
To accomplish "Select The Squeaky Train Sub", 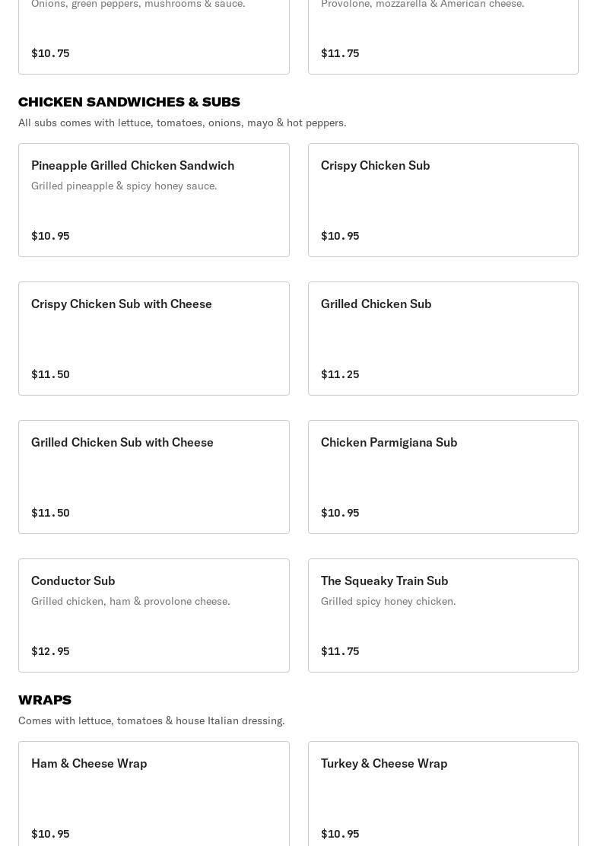I will [x=443, y=615].
